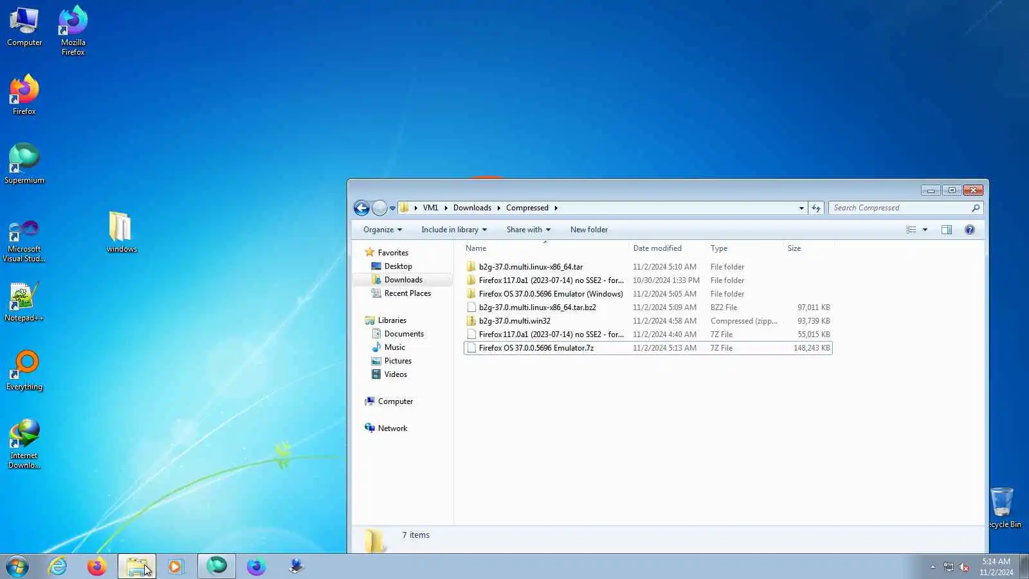Show hidden system tray icons

tap(933, 567)
